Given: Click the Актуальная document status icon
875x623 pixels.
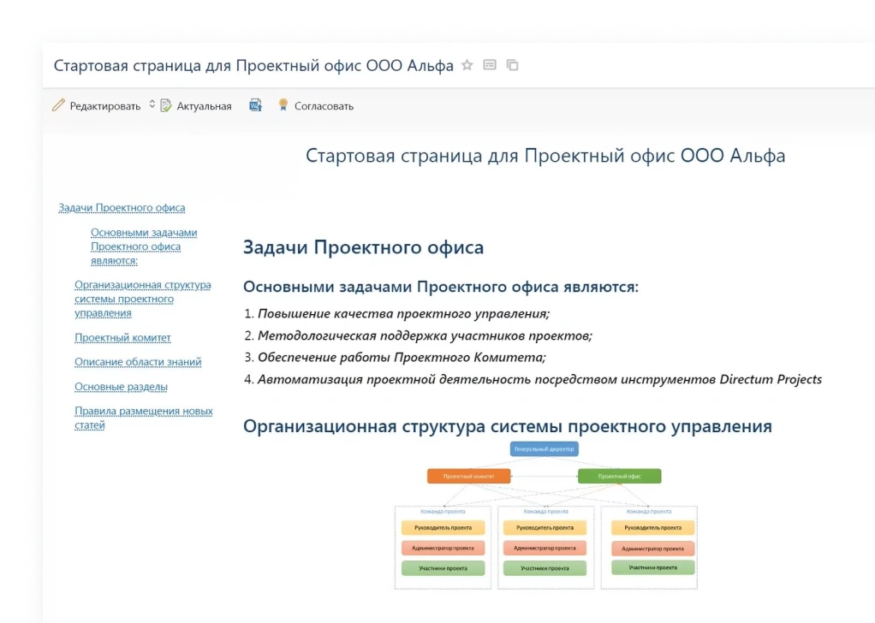Looking at the screenshot, I should point(166,106).
